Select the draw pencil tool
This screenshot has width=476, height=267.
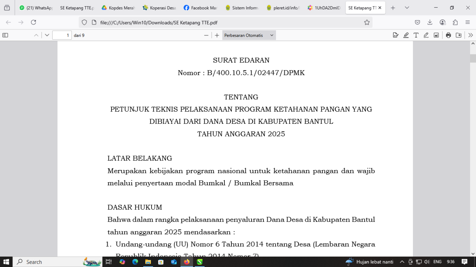426,35
